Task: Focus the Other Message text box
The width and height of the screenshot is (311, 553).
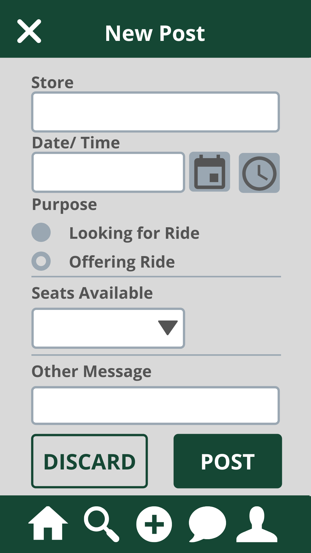Action: pyautogui.click(x=155, y=406)
